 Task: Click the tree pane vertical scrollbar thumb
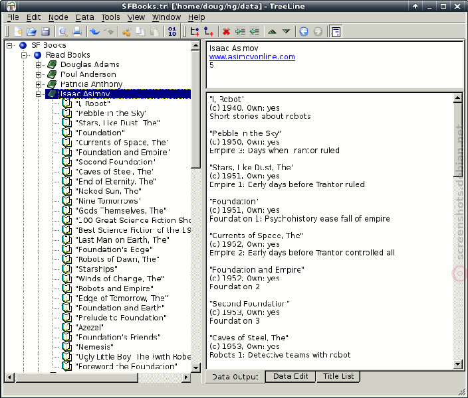[x=196, y=109]
